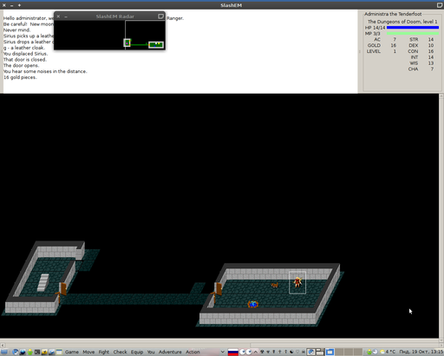Click the horizontal scrollbar left arrow
The image size is (444, 356).
pos(3,345)
